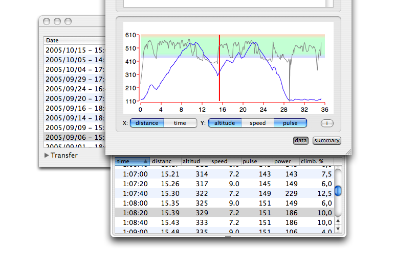Click the first gray button of the Transfer window
This screenshot has width=395, height=253.
coord(46,22)
